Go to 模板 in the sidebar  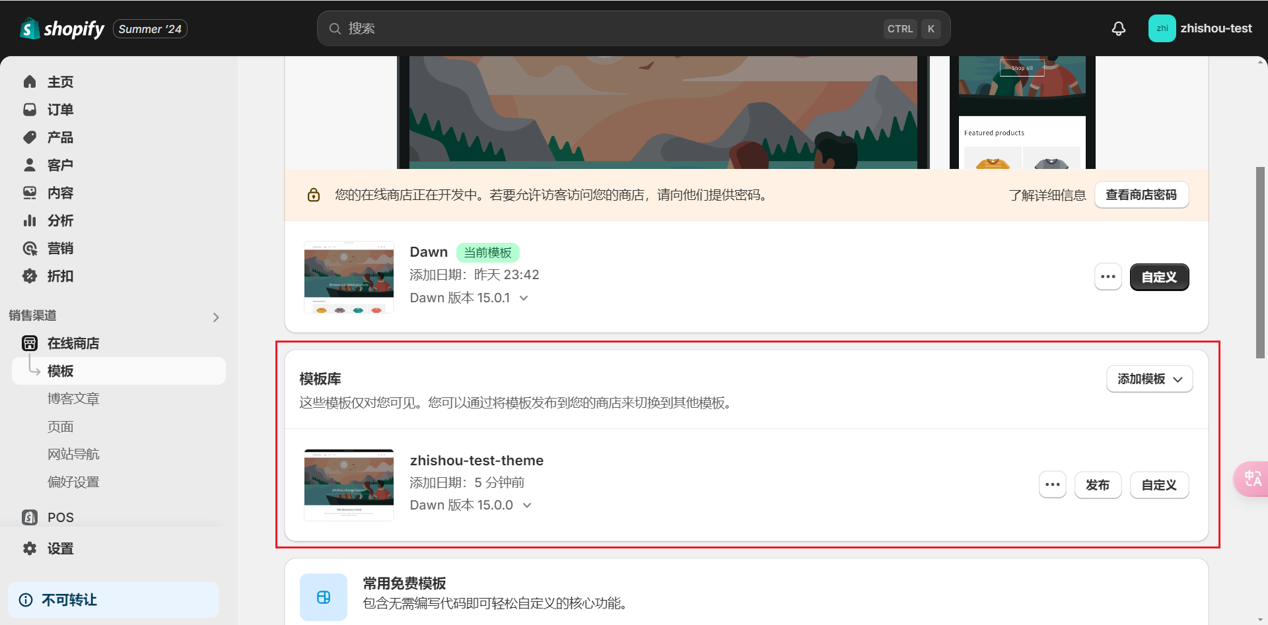tap(119, 371)
